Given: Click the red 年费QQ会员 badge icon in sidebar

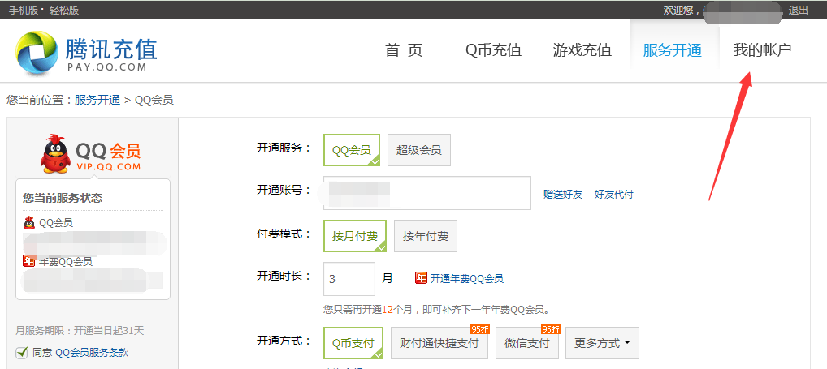Looking at the screenshot, I should [29, 261].
